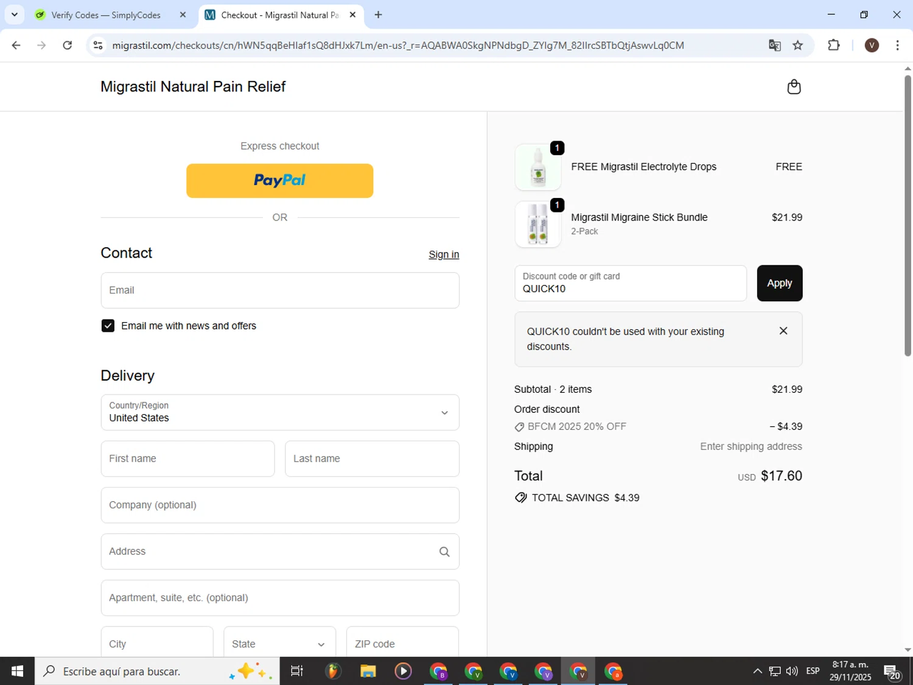
Task: Open the media player taskbar icon
Action: pyautogui.click(x=403, y=671)
